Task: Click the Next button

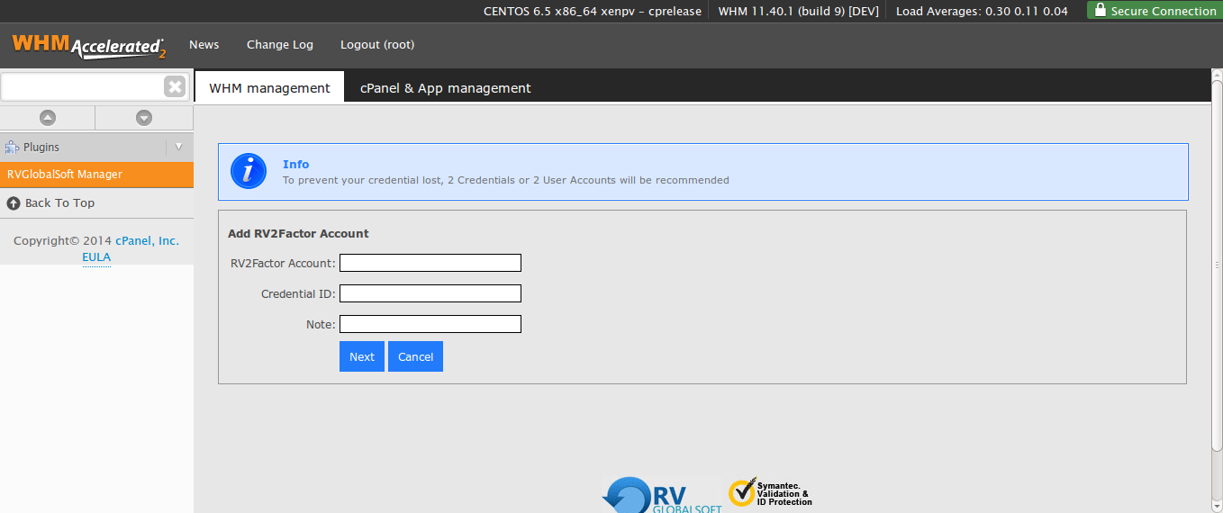Action: (362, 356)
